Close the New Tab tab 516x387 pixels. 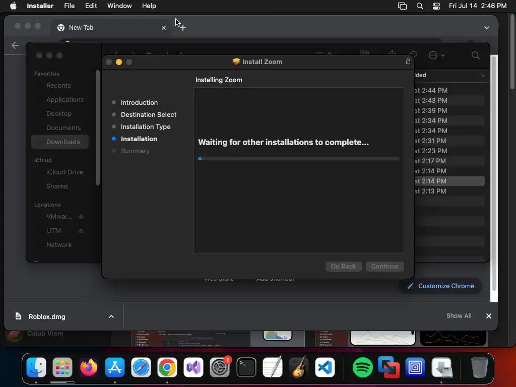[x=164, y=28]
